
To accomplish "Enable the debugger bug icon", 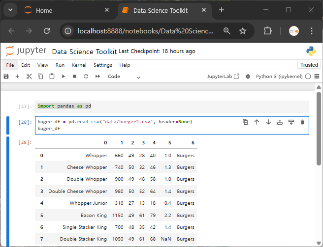I will click(x=248, y=77).
